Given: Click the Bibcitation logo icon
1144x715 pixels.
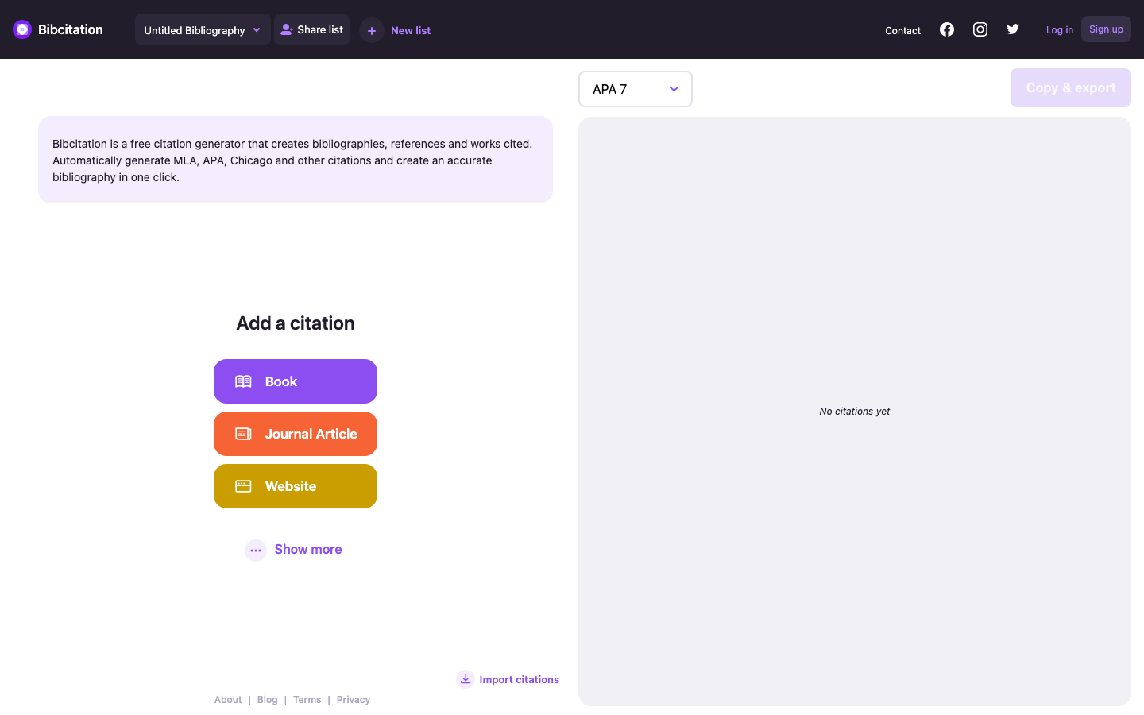Looking at the screenshot, I should point(22,29).
